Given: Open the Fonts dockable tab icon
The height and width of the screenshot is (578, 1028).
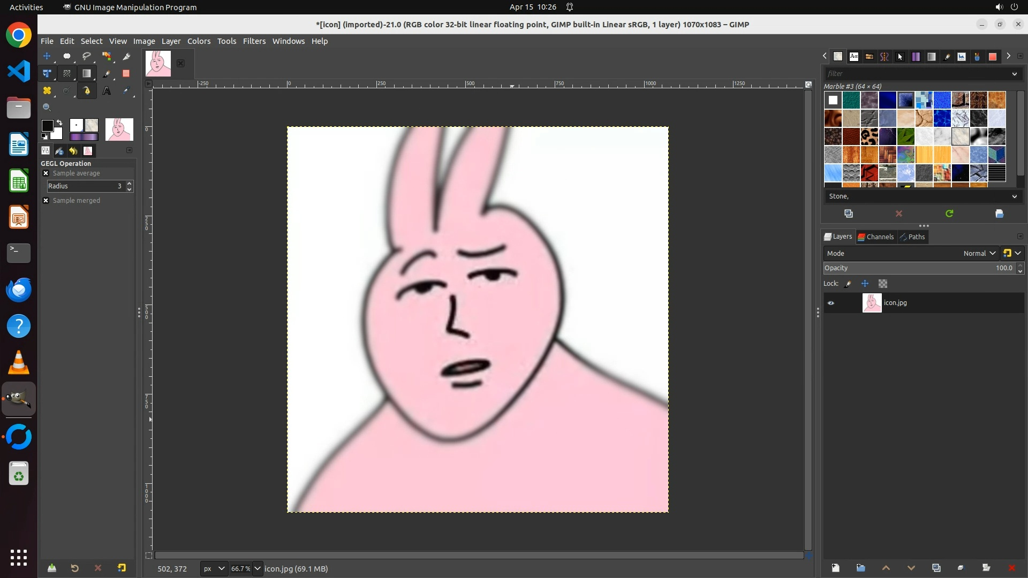Looking at the screenshot, I should 853,57.
